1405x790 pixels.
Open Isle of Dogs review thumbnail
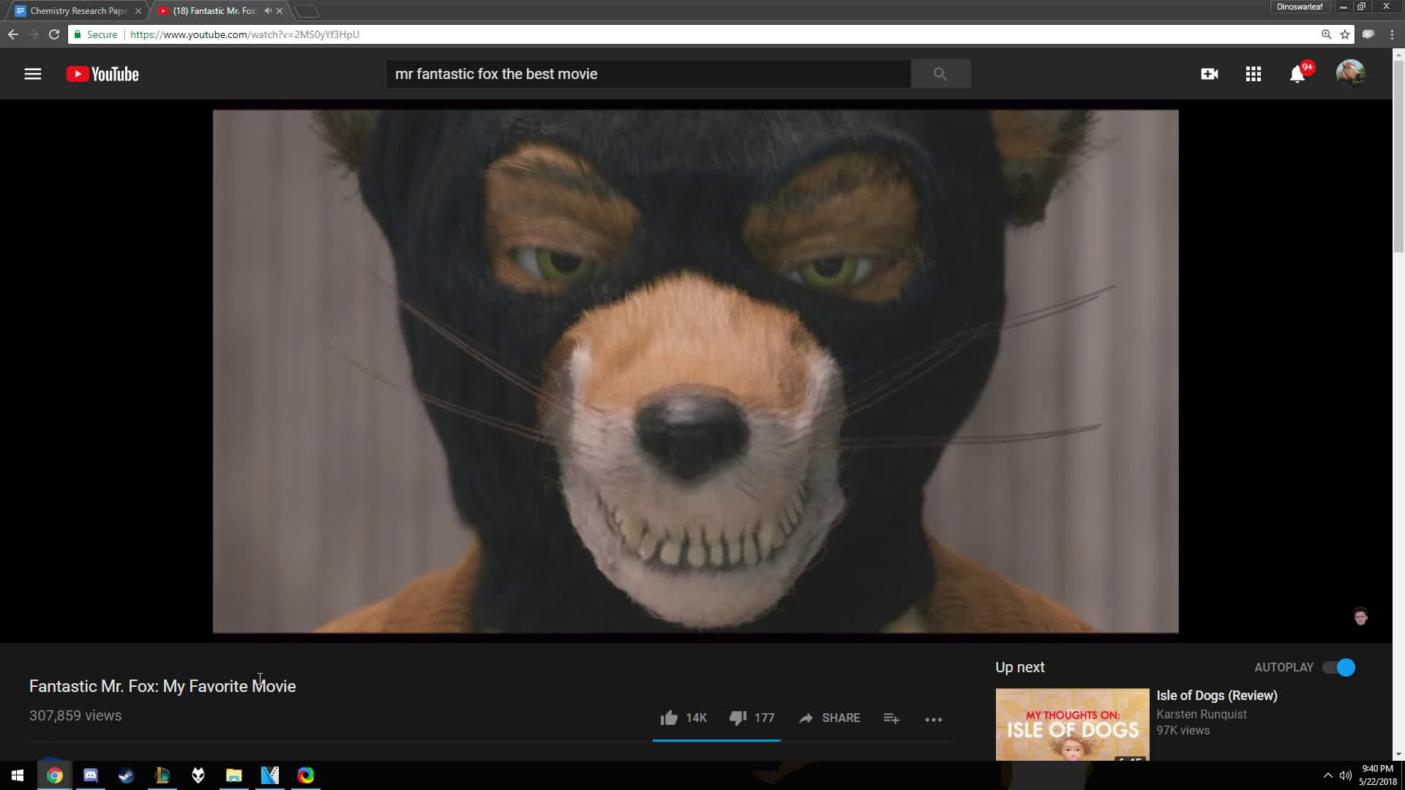pos(1072,724)
